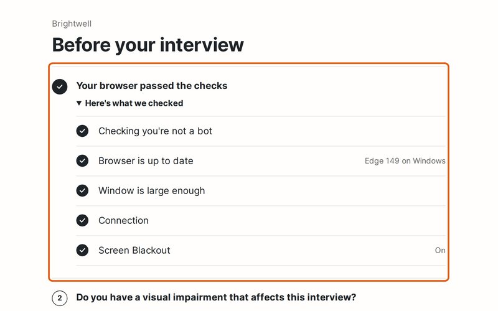Click the step 2 number circle
Screen dimensions: 498x311
(x=60, y=299)
